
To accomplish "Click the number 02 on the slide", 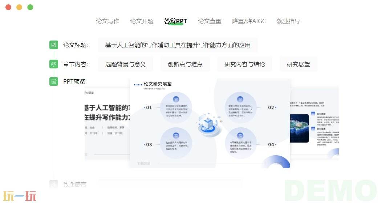I will coord(271,107).
